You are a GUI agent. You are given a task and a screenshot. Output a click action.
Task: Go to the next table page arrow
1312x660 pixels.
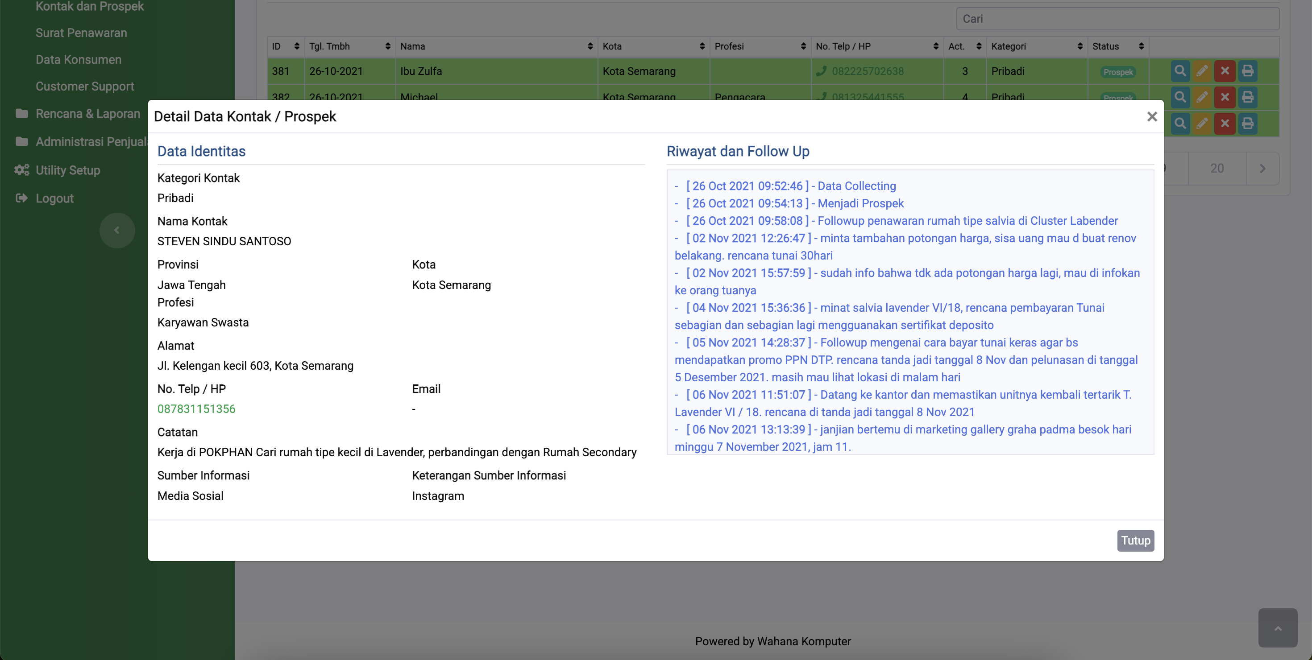(1262, 169)
